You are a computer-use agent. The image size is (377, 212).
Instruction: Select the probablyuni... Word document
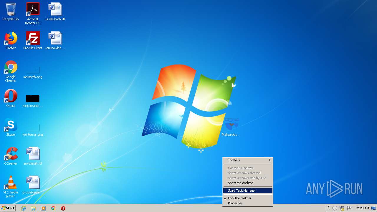[x=33, y=185]
